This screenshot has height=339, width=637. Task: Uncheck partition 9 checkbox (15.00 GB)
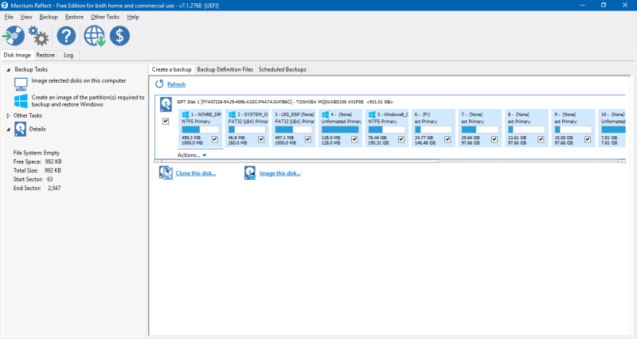pyautogui.click(x=588, y=139)
